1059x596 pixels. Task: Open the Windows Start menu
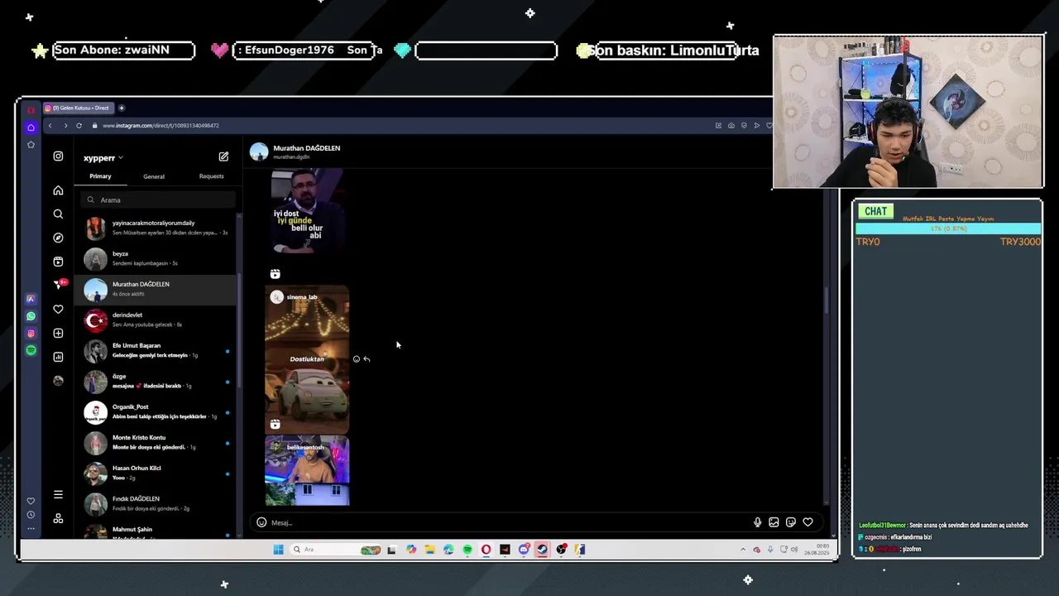point(278,550)
